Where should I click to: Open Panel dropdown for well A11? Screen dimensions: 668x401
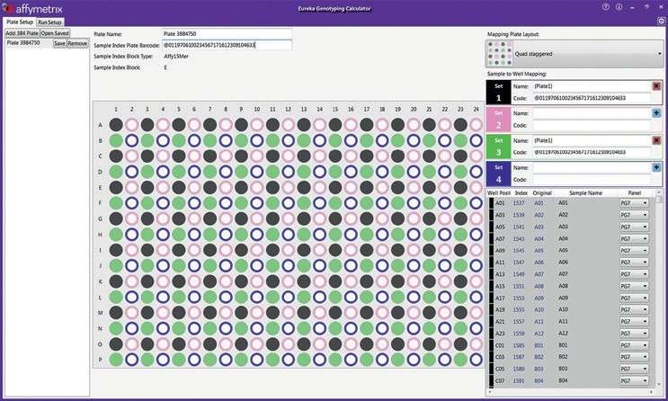click(x=634, y=263)
